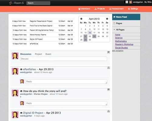Click the 'April 2013' calendar heading
Screen dimensions: 152x121
94,19
